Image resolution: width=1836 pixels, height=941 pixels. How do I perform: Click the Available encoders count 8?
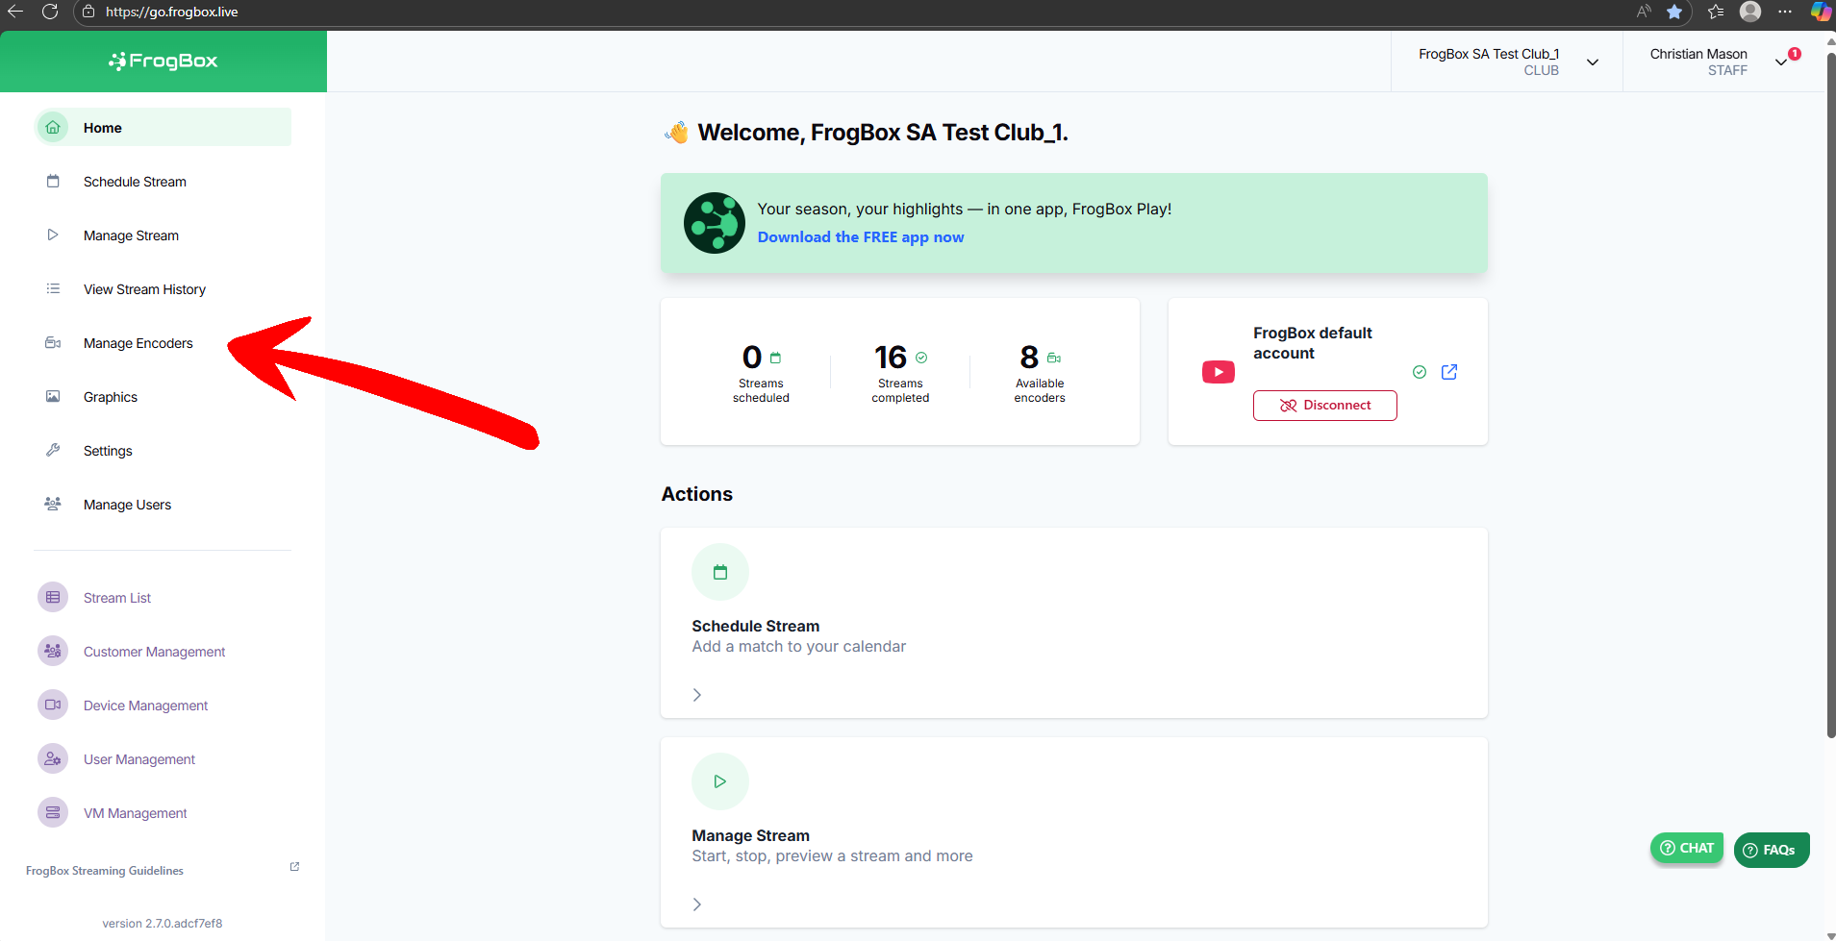1029,358
